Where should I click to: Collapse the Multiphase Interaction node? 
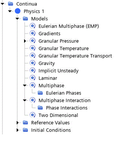click(25, 100)
